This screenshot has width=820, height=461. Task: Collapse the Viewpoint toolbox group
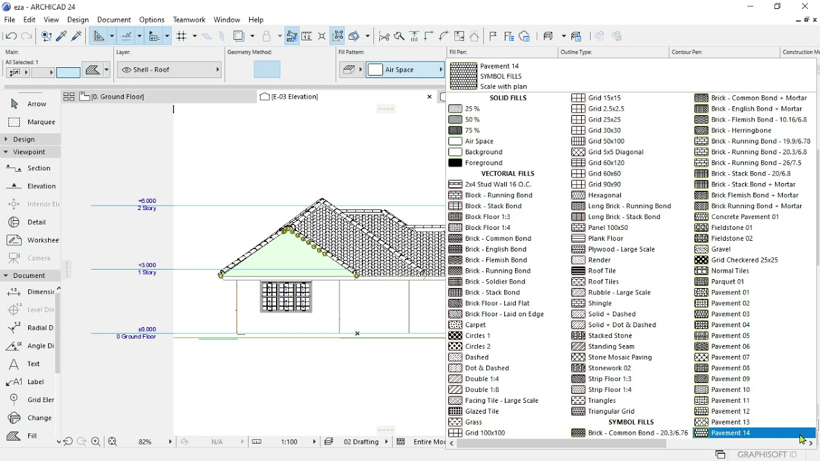coord(30,152)
